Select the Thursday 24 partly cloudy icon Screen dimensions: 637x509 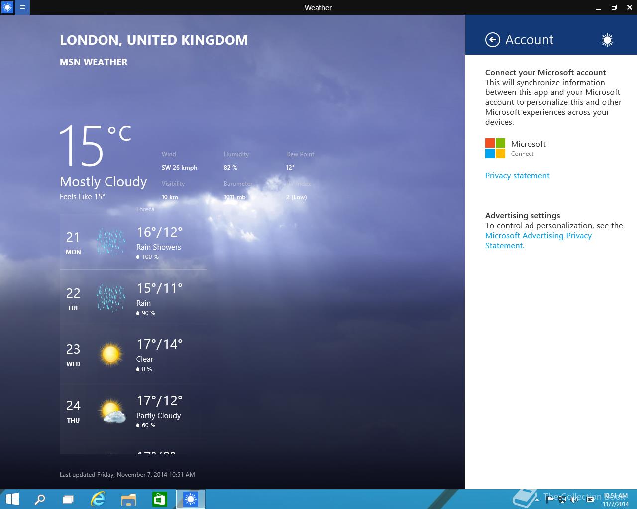tap(111, 411)
